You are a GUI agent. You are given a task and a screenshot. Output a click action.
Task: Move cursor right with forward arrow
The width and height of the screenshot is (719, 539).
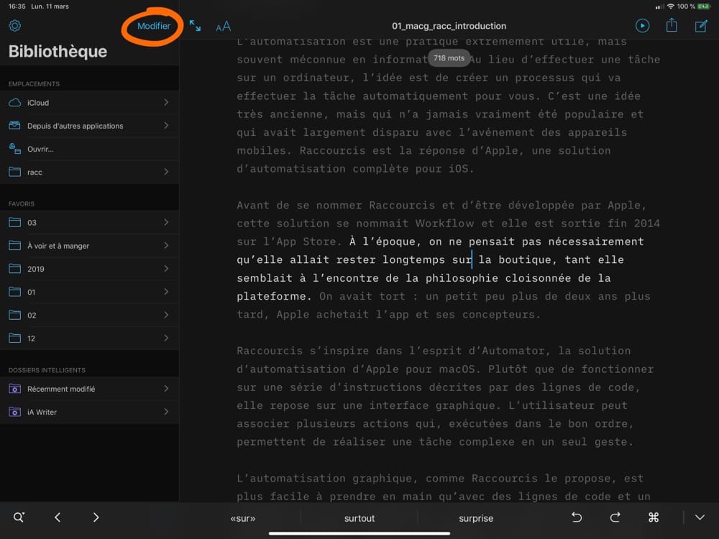click(96, 517)
